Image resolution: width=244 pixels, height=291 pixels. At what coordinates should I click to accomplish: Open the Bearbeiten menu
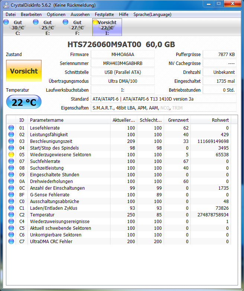(31, 14)
